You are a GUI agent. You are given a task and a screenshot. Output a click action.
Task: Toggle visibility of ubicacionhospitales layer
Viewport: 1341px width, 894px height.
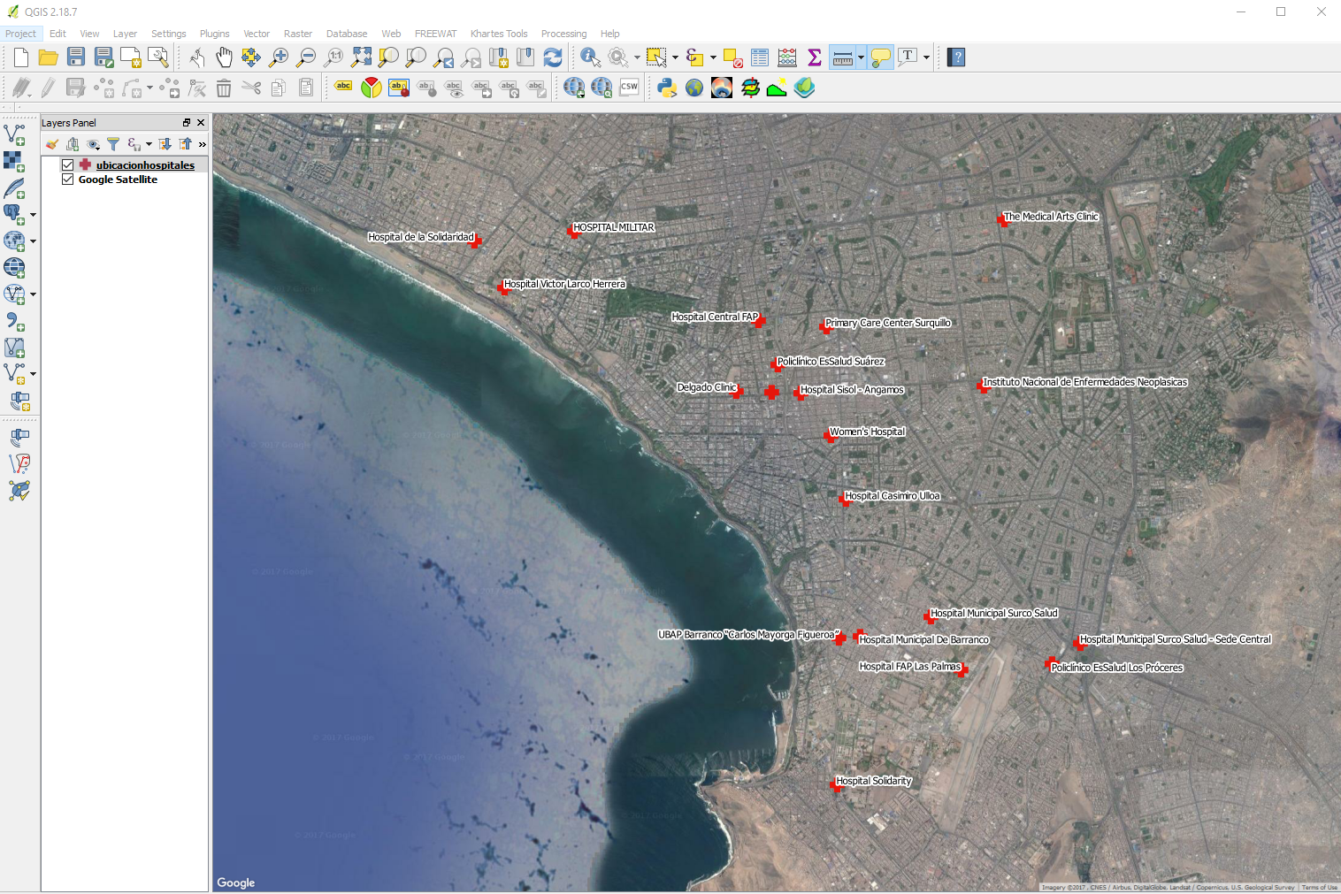pyautogui.click(x=67, y=164)
